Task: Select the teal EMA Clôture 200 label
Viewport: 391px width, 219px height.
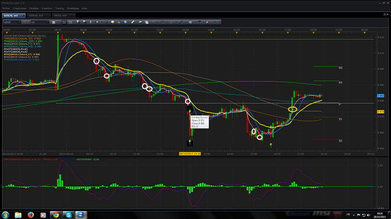Action: [x=22, y=46]
